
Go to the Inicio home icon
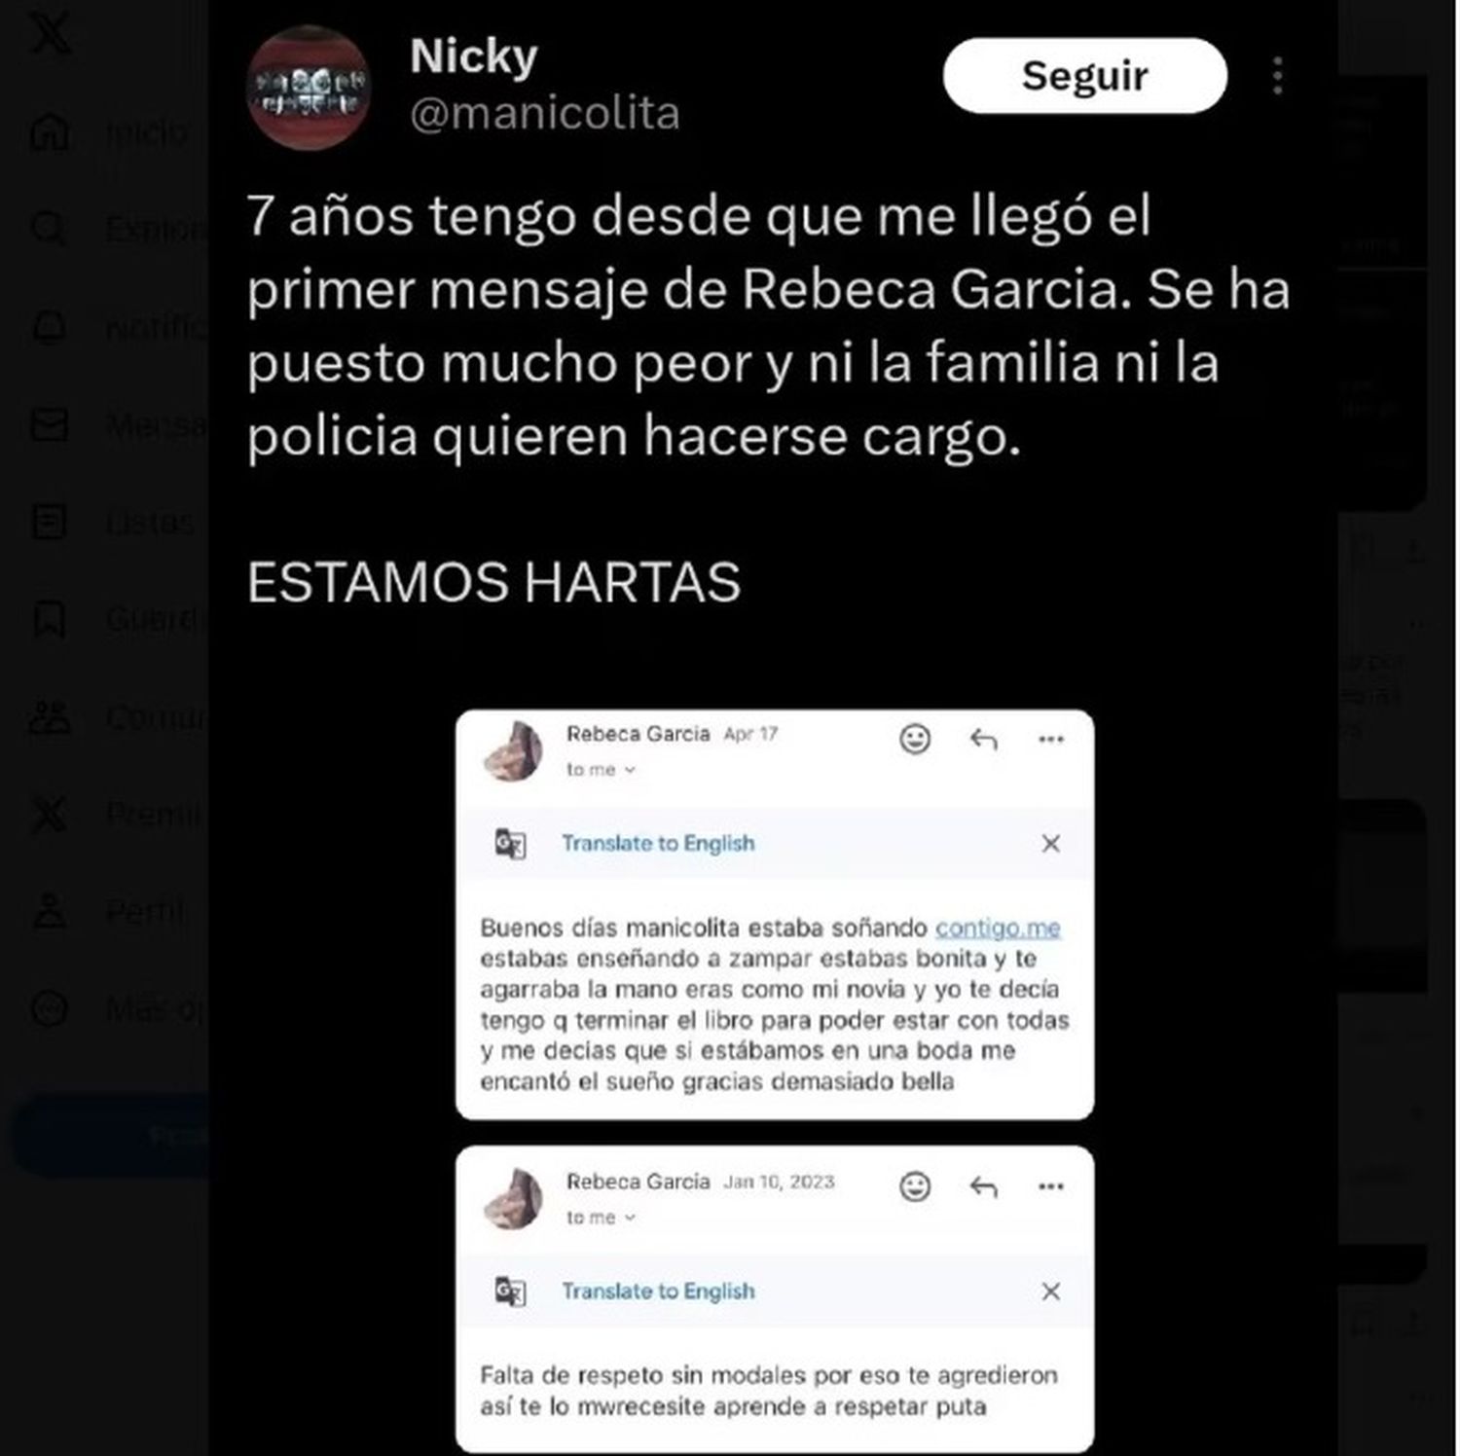click(x=50, y=131)
